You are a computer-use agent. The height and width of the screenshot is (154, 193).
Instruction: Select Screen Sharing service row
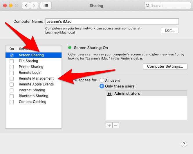click(33, 55)
